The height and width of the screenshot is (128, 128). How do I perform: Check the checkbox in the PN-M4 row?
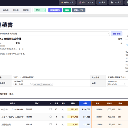pyautogui.click(x=50, y=117)
